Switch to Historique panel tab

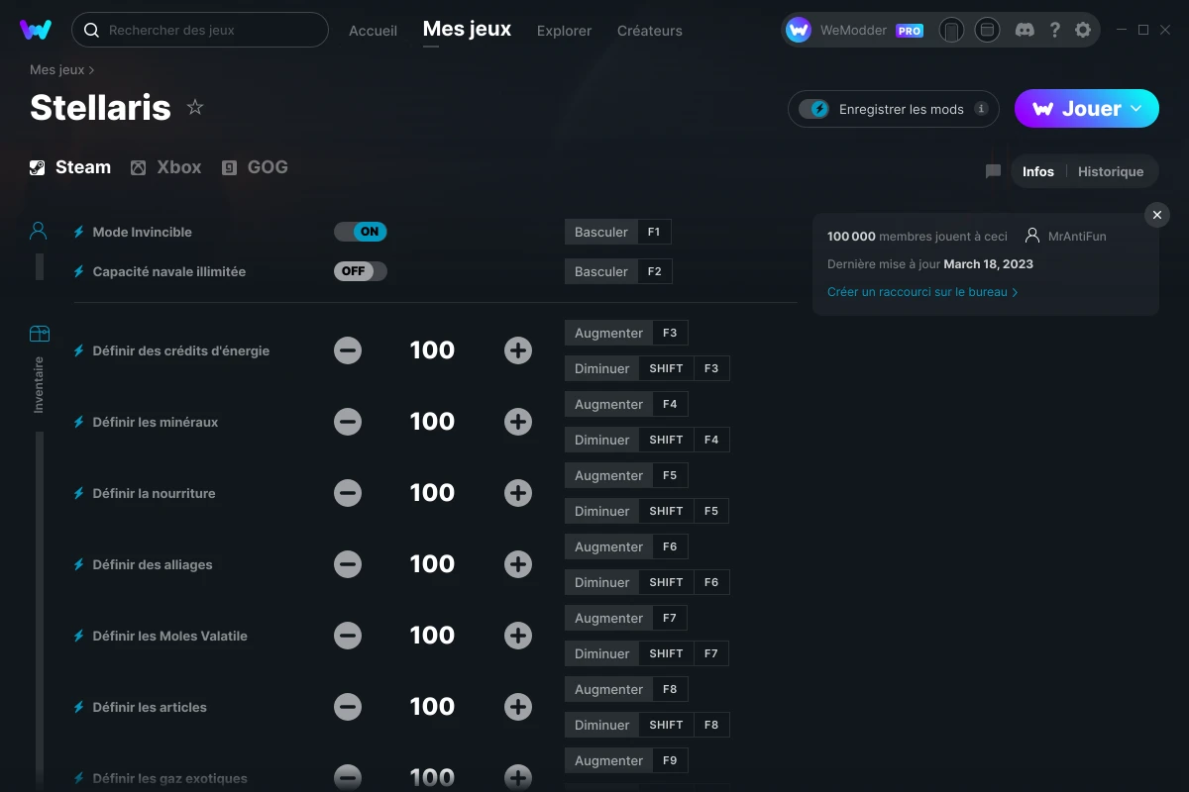click(1111, 171)
